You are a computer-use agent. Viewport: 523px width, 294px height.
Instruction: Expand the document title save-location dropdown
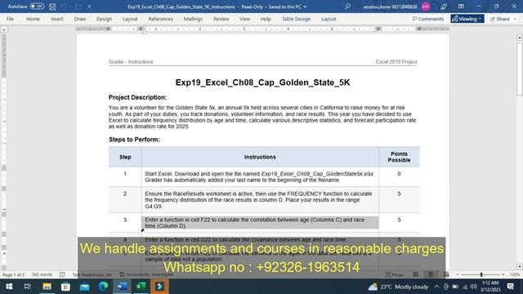305,7
